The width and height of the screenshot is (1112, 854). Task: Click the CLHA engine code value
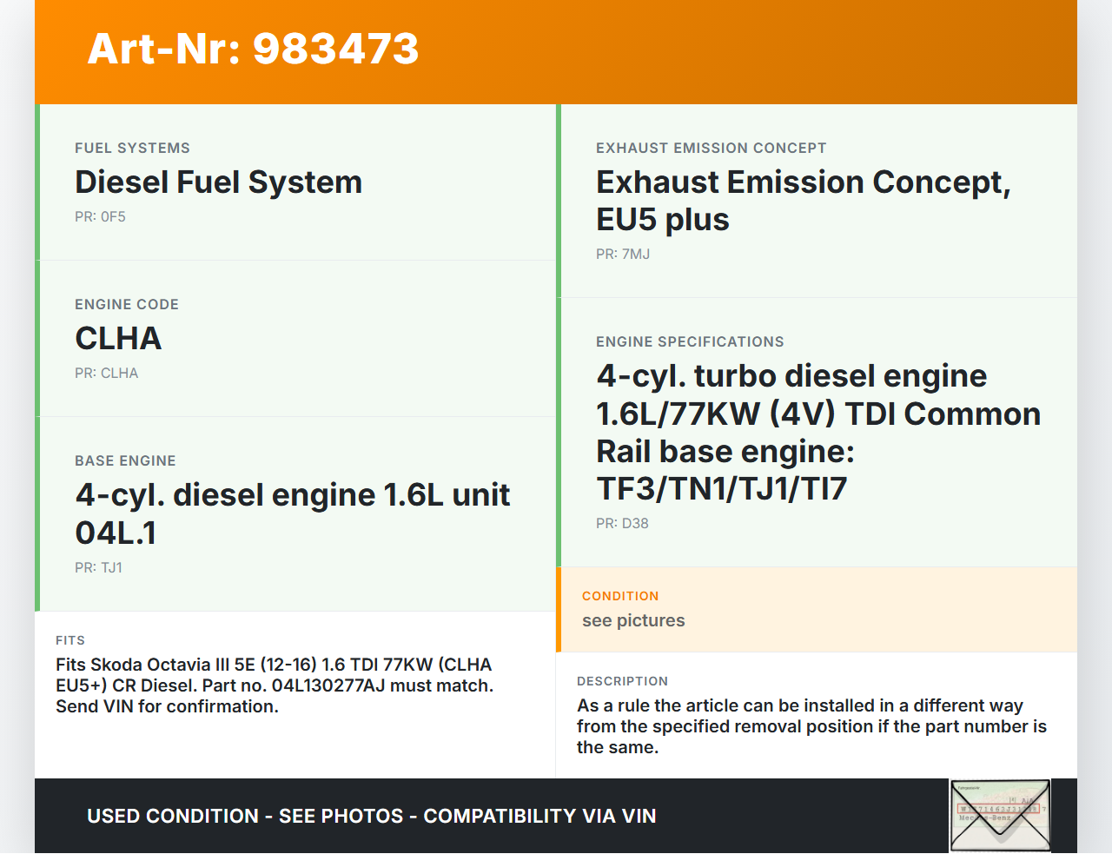coord(118,339)
